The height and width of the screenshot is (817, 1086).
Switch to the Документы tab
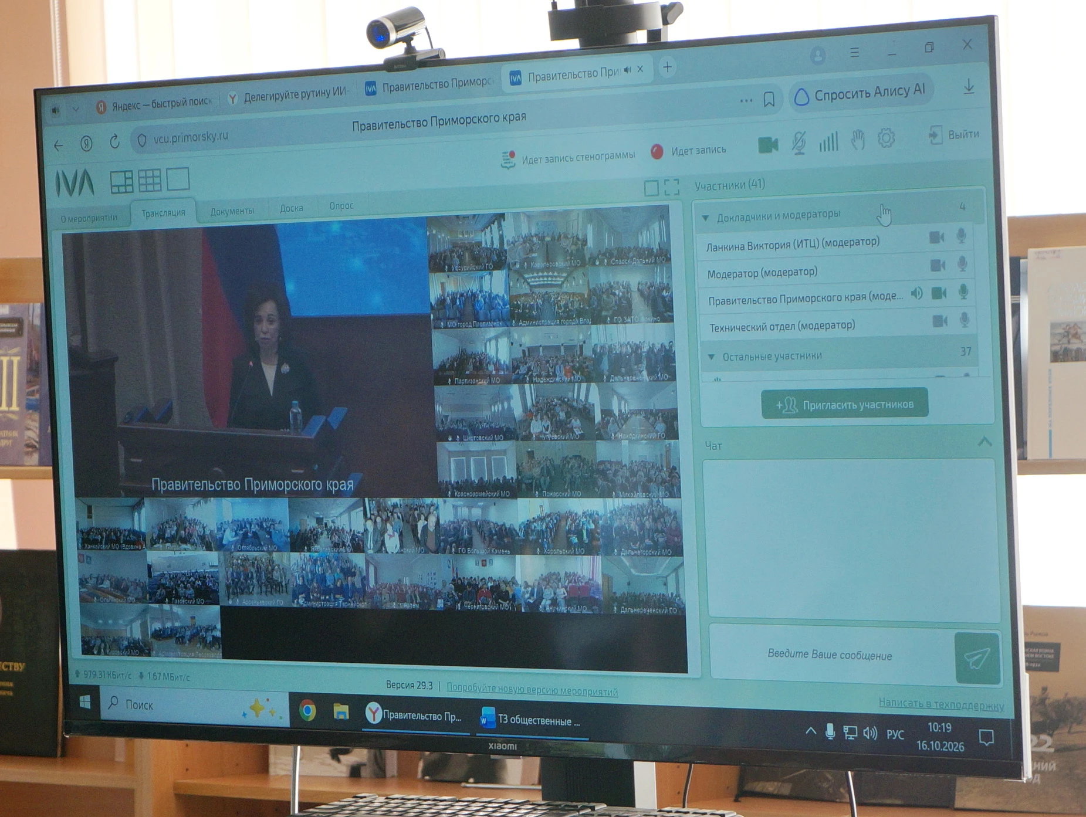[232, 211]
